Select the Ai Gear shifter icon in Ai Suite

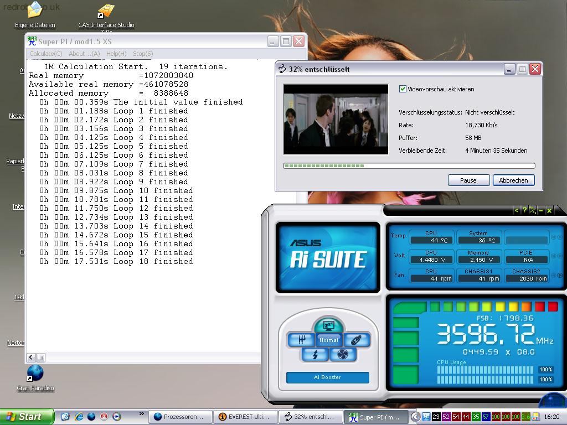tap(301, 340)
